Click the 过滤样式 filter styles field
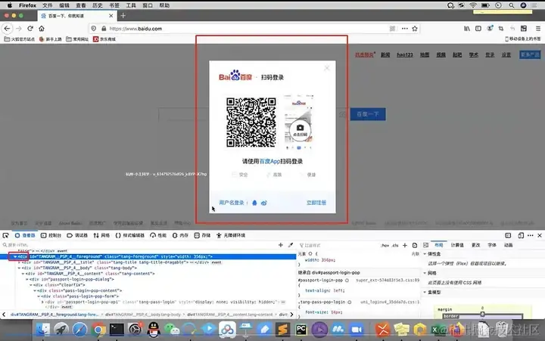The height and width of the screenshot is (341, 545). point(337,245)
